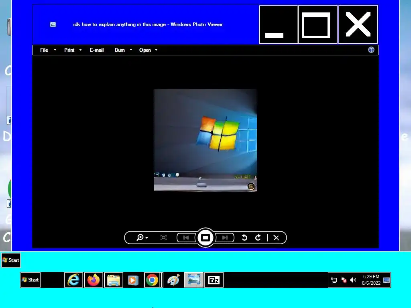411x308 pixels.
Task: Open the File menu in Photo Viewer
Action: 44,50
